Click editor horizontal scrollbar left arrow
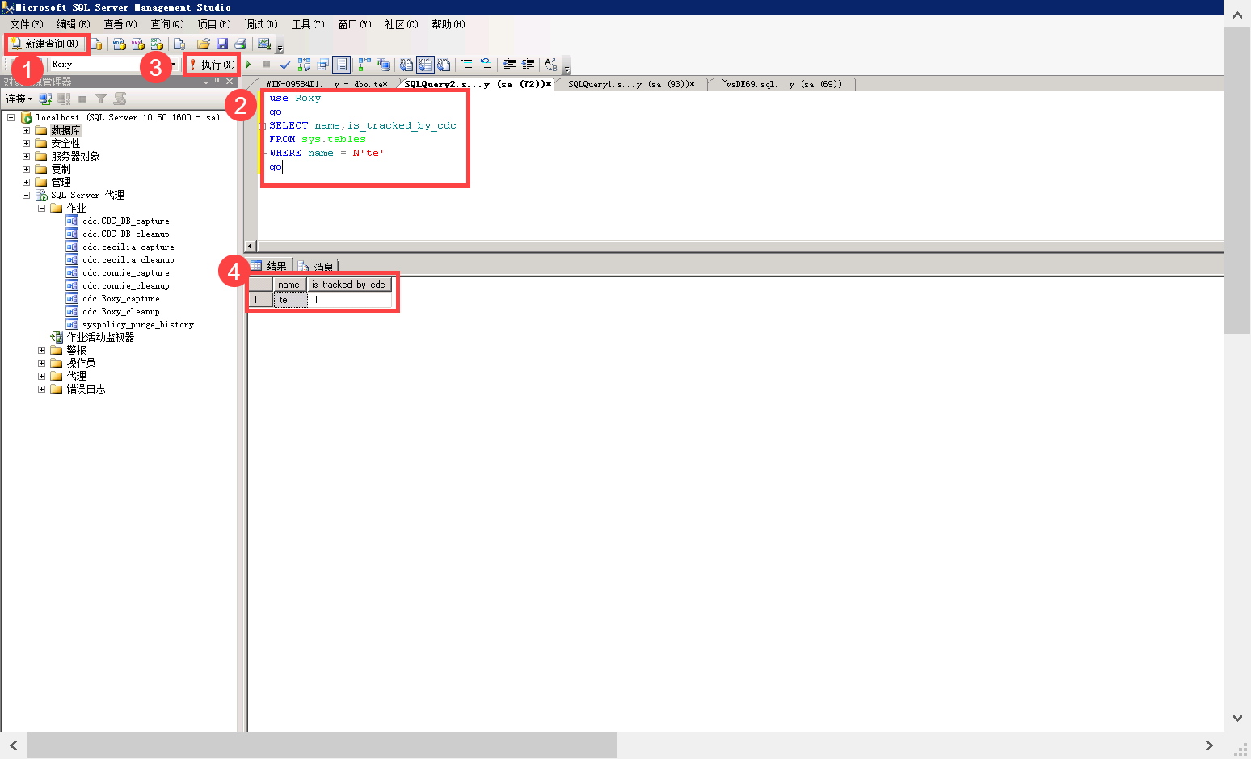 250,246
